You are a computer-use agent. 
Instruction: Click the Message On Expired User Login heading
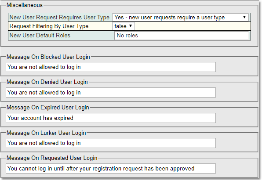pyautogui.click(x=48, y=108)
